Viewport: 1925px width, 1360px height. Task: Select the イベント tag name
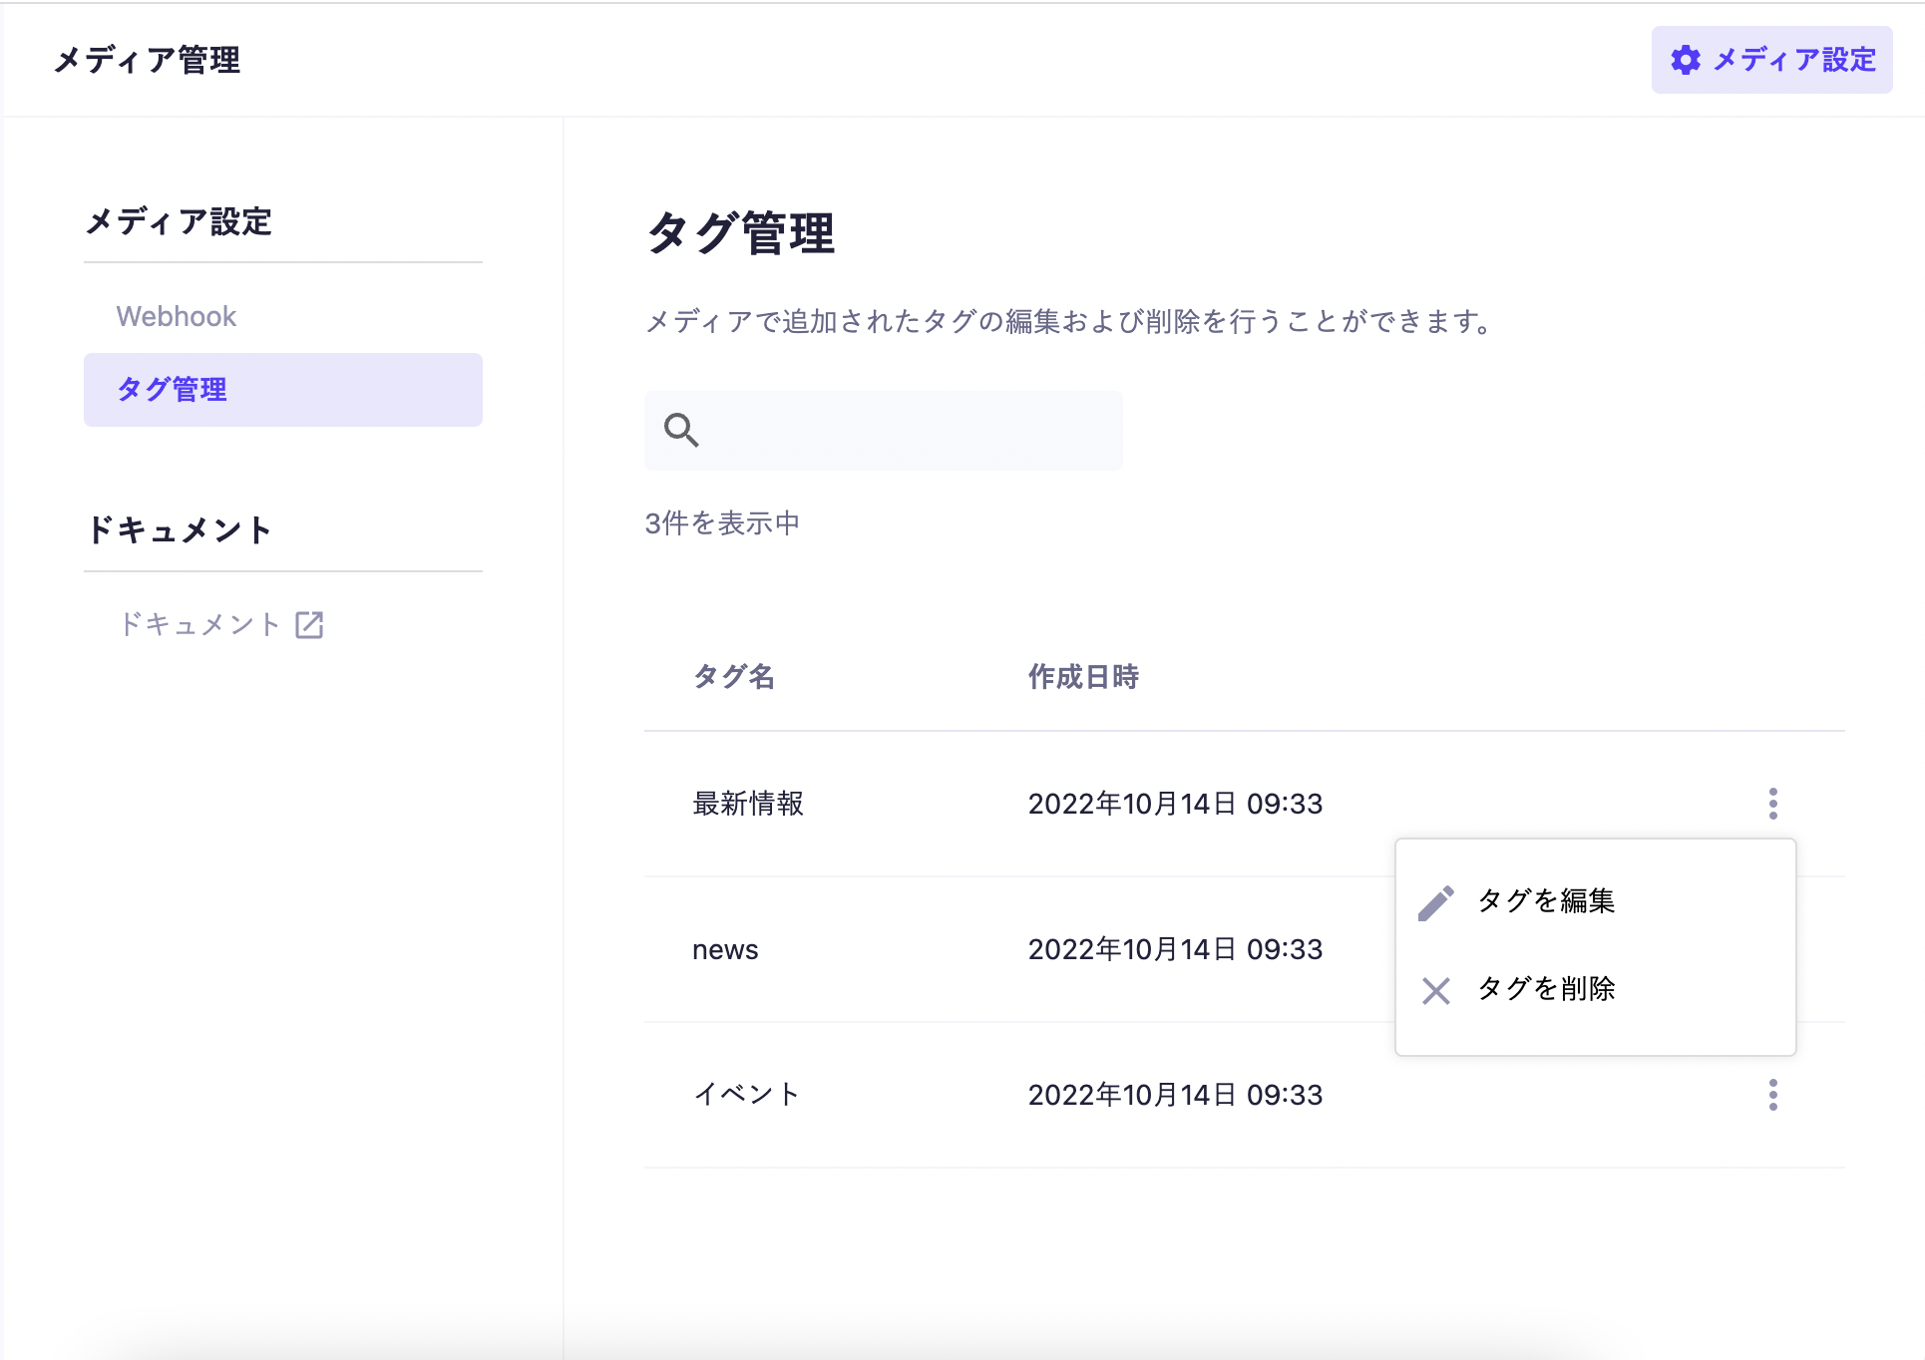click(747, 1095)
